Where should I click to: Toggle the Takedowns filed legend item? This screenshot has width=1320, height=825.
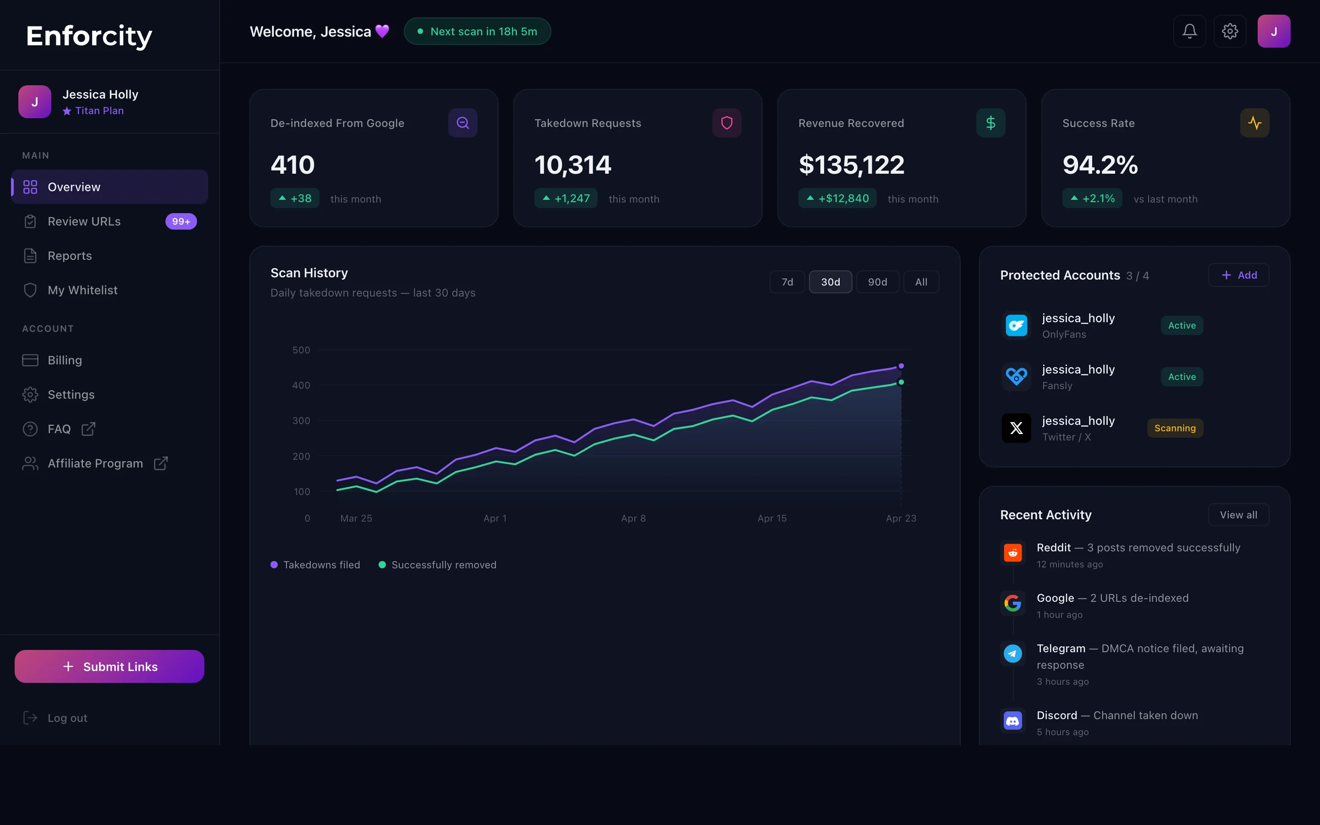coord(315,564)
